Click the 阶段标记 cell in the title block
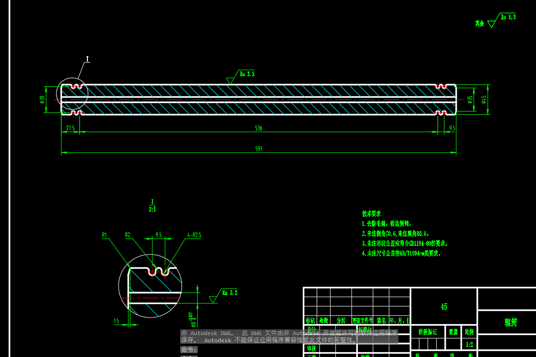 pos(428,332)
